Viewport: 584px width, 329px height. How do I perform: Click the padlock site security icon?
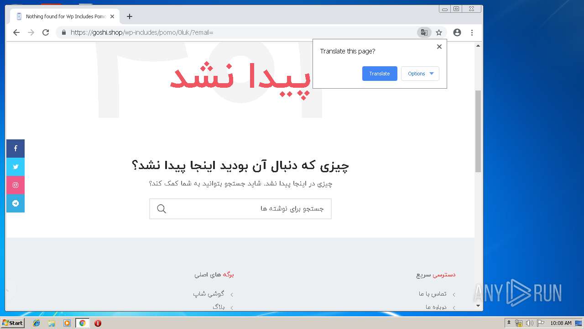(x=63, y=32)
